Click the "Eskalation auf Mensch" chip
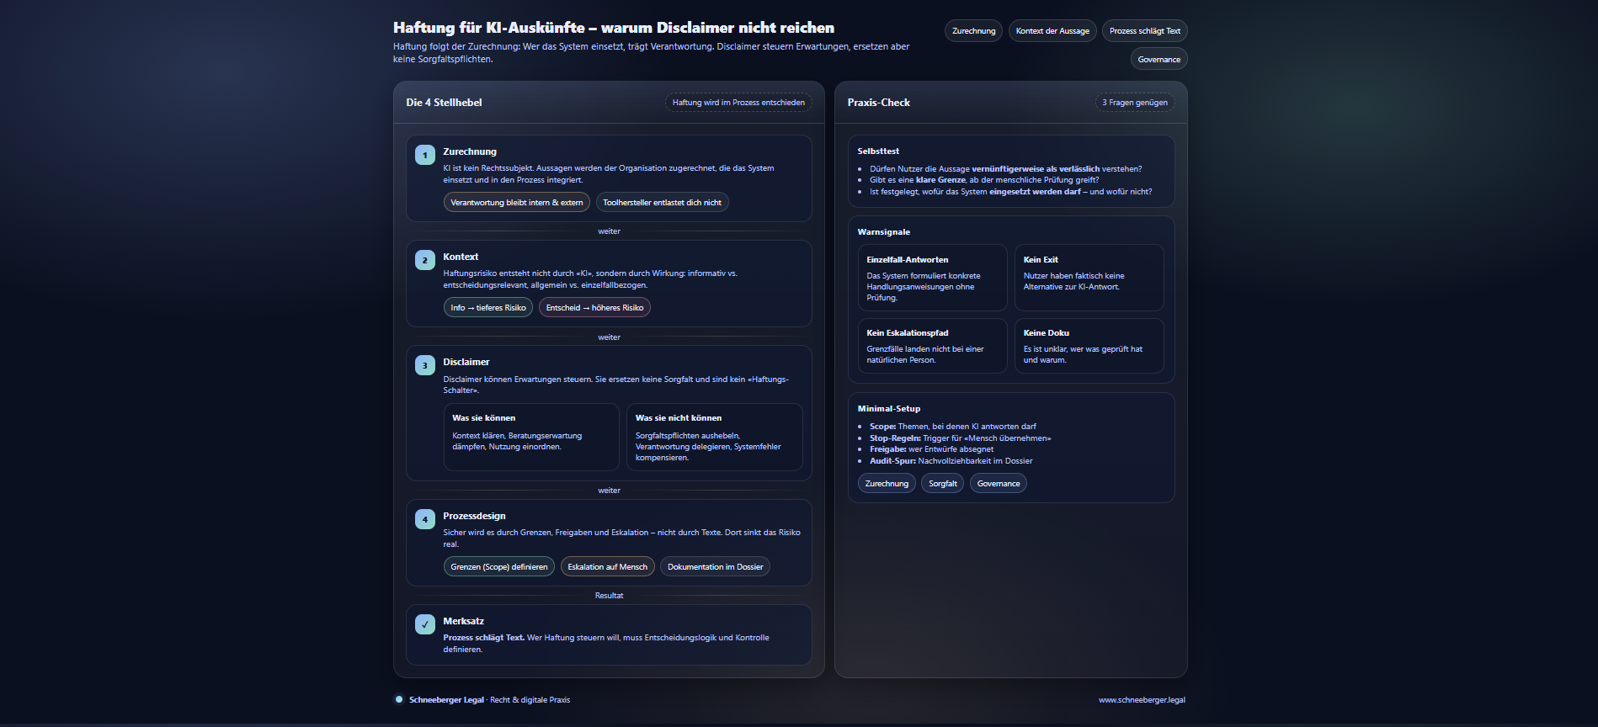 tap(608, 567)
